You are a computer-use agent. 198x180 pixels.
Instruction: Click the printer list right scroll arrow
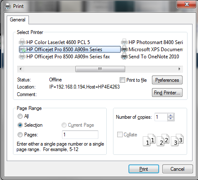coord(180,69)
